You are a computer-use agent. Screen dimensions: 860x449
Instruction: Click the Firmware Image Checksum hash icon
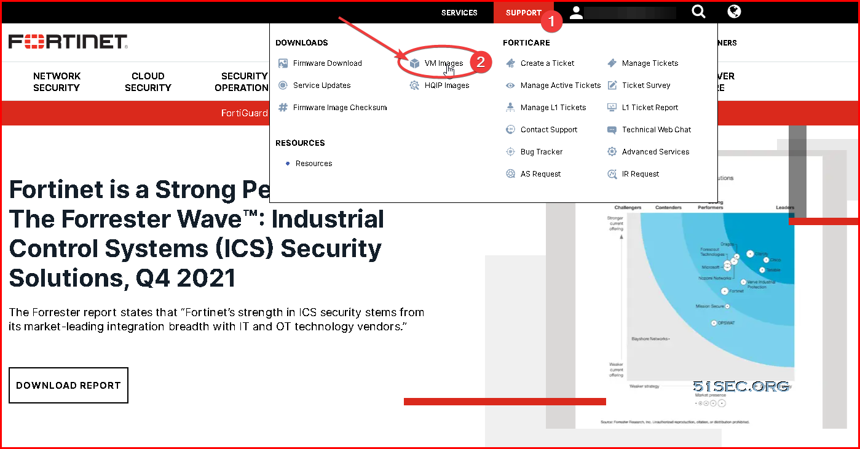point(283,108)
